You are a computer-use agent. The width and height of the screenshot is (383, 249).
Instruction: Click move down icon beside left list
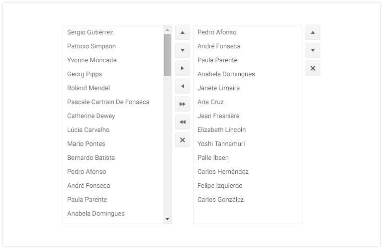pyautogui.click(x=183, y=50)
